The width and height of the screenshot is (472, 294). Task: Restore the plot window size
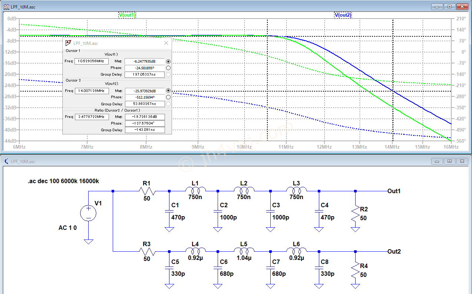click(449, 6)
